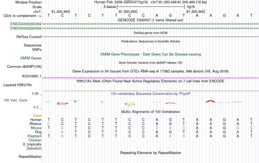259x163 pixels.
Task: Click the AC010091.1 GTEx gene label
Action: click(x=32, y=76)
